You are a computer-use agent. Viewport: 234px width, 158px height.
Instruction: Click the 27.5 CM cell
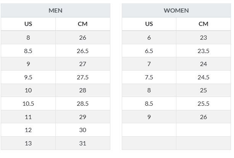coord(82,77)
